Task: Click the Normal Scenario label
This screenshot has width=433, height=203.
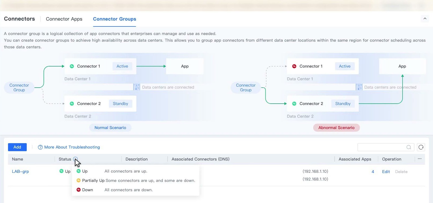Action: 110,128
